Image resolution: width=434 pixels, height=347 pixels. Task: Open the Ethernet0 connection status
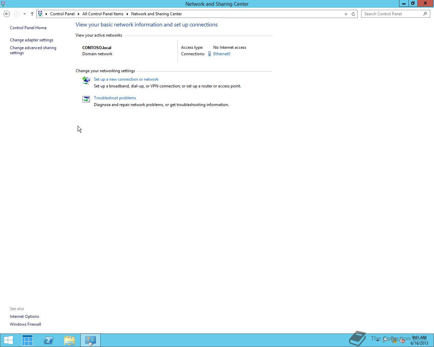click(222, 54)
